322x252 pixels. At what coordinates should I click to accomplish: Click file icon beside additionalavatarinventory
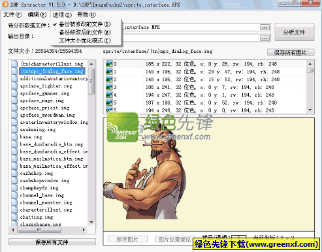pos(14,78)
